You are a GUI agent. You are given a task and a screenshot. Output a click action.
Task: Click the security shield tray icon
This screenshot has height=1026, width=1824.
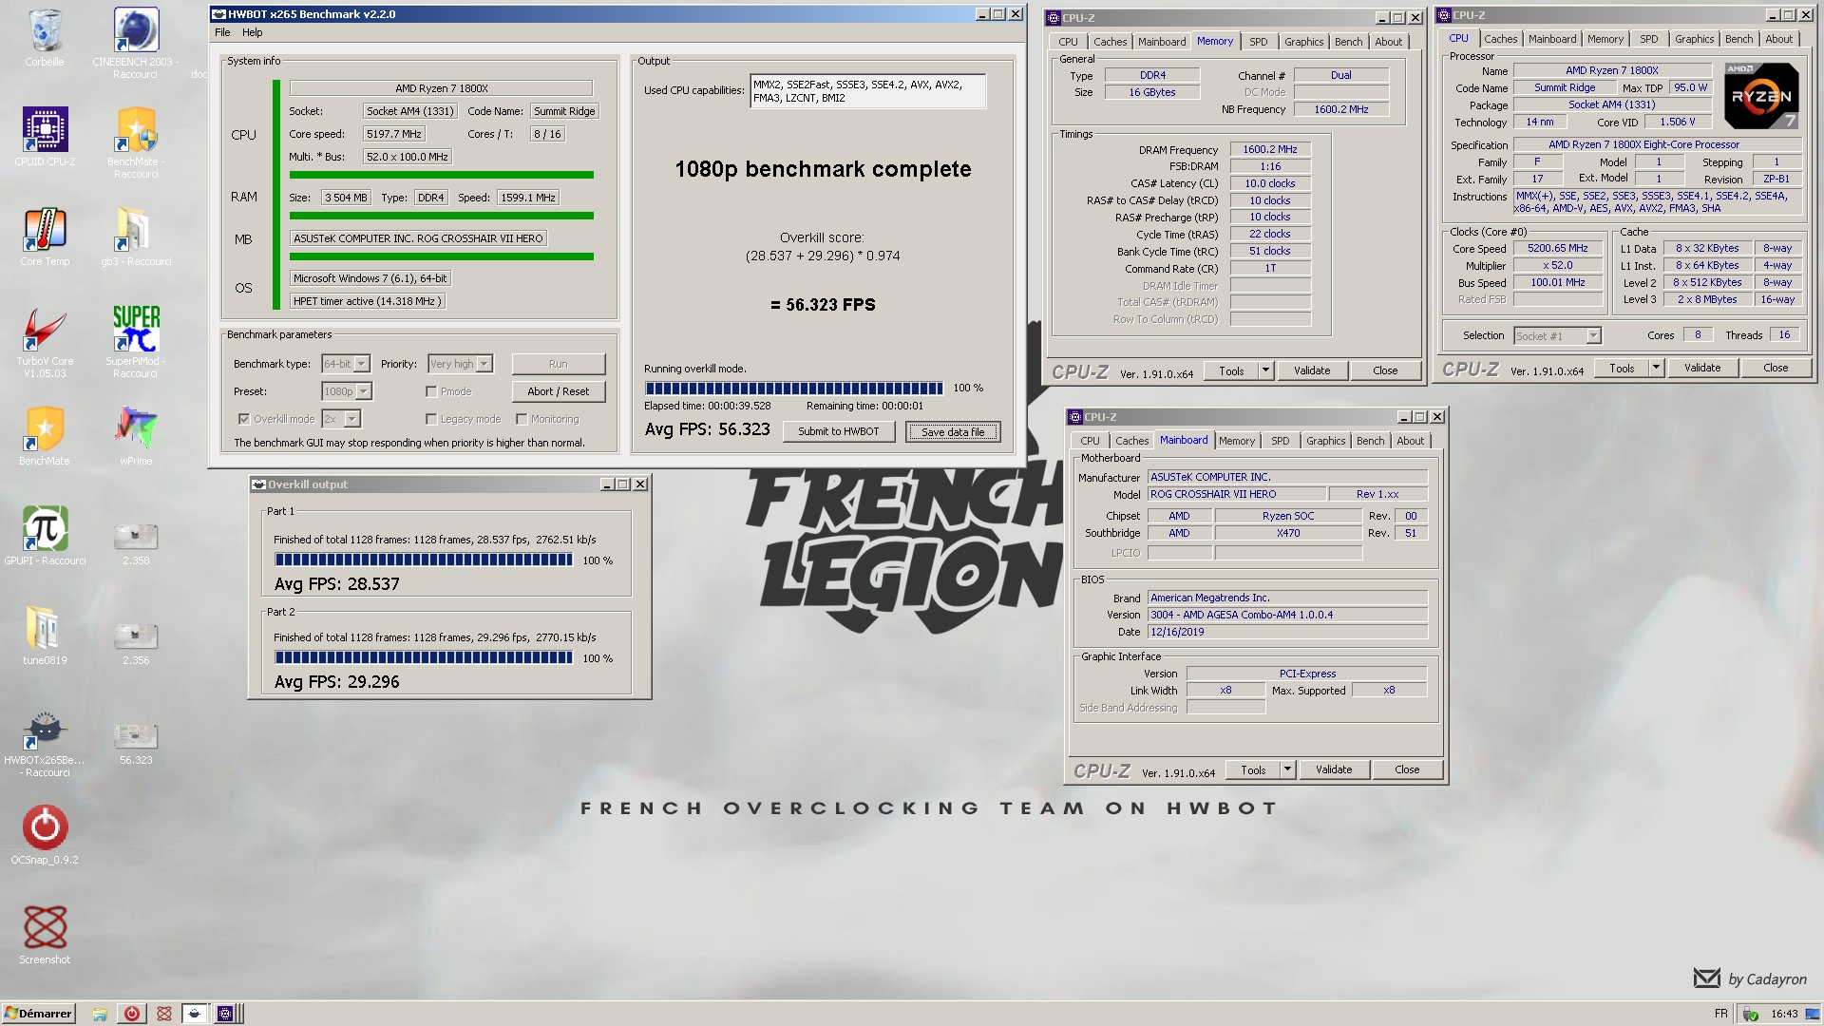coord(1750,1015)
